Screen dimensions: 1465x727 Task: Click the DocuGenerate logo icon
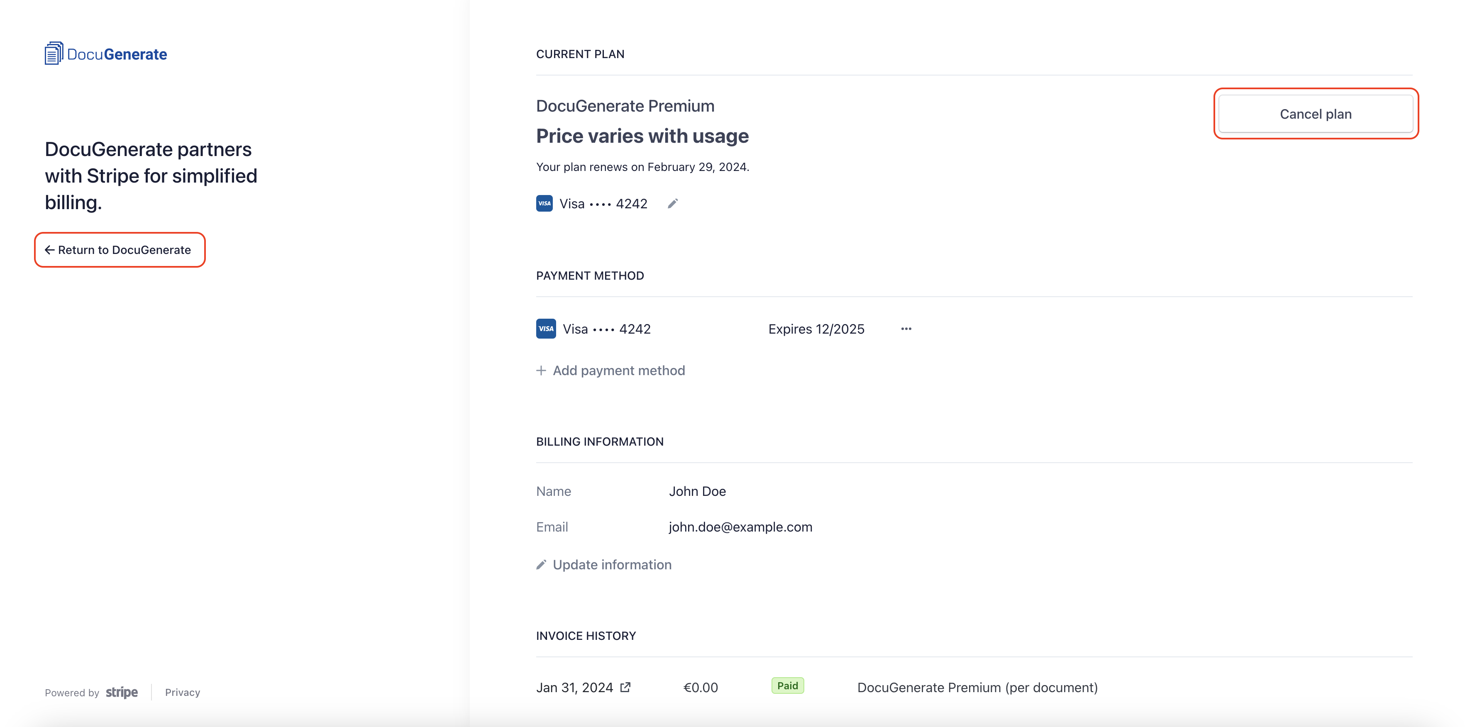(54, 54)
